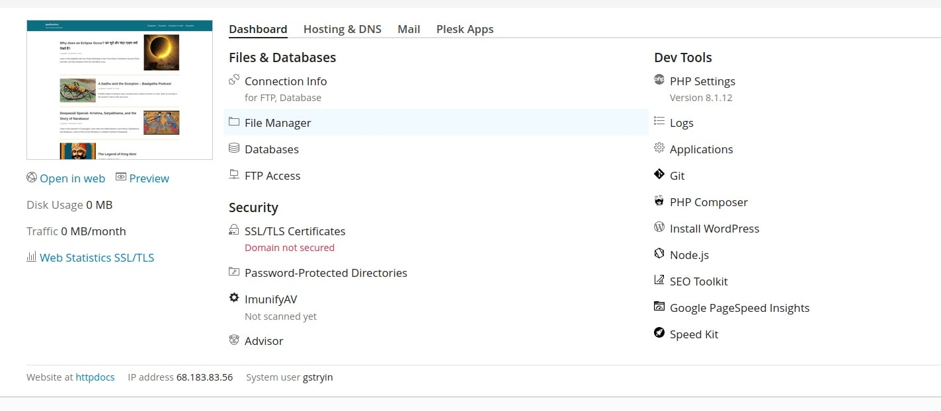Open FTP Access
Screen dimensions: 941x411
click(x=272, y=176)
